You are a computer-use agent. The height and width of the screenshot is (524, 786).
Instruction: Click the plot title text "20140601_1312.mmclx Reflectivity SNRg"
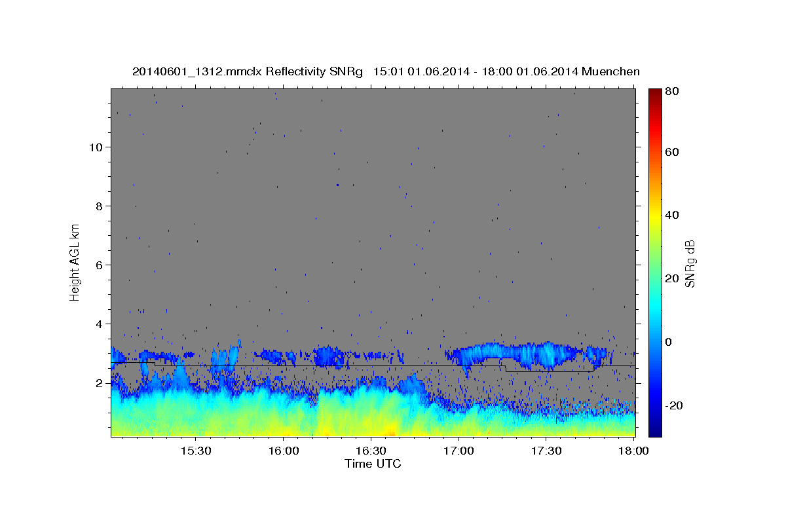point(248,71)
